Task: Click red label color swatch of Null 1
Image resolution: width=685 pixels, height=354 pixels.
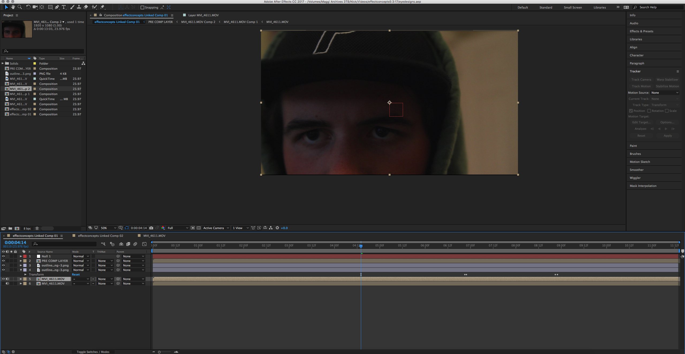Action: pyautogui.click(x=25, y=256)
